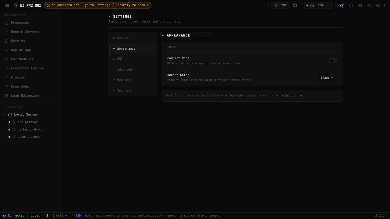This screenshot has height=219, width=390.
Task: Open the info circle icon in navbar
Action: 351,5
